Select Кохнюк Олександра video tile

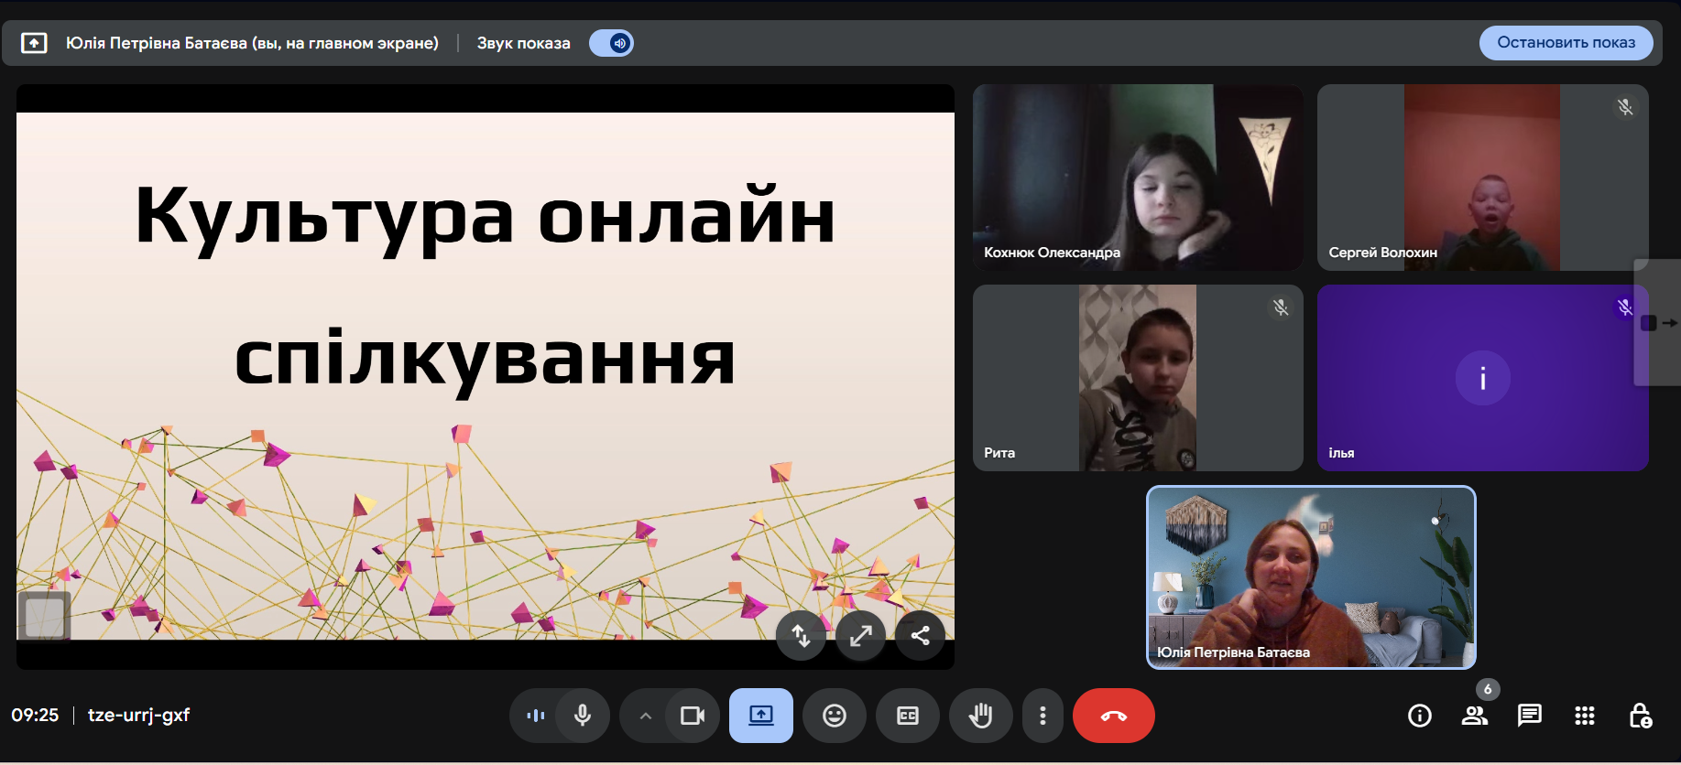click(1137, 178)
